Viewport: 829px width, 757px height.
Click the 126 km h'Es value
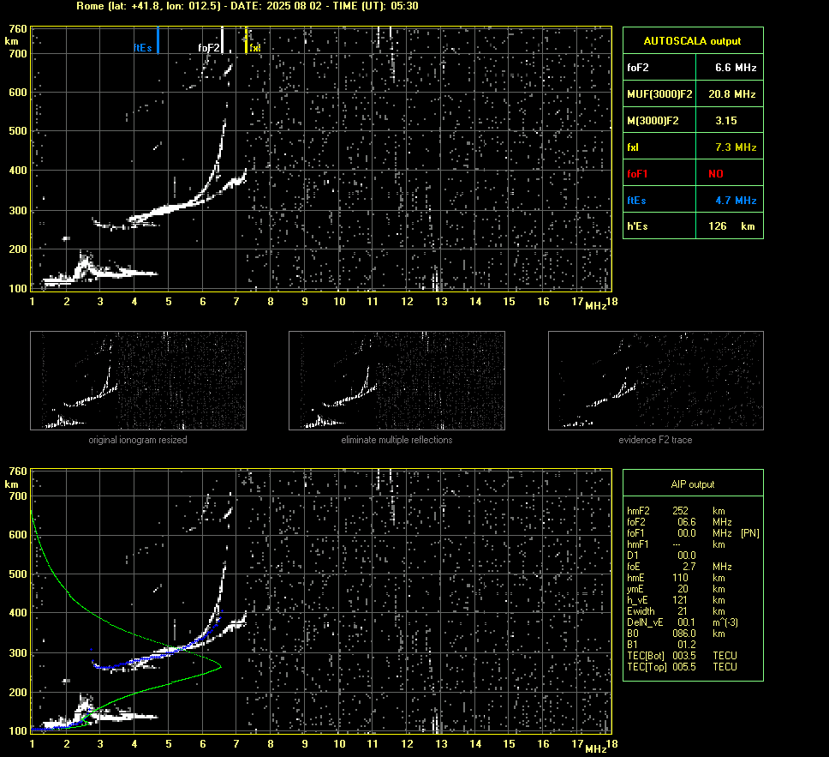pyautogui.click(x=731, y=226)
